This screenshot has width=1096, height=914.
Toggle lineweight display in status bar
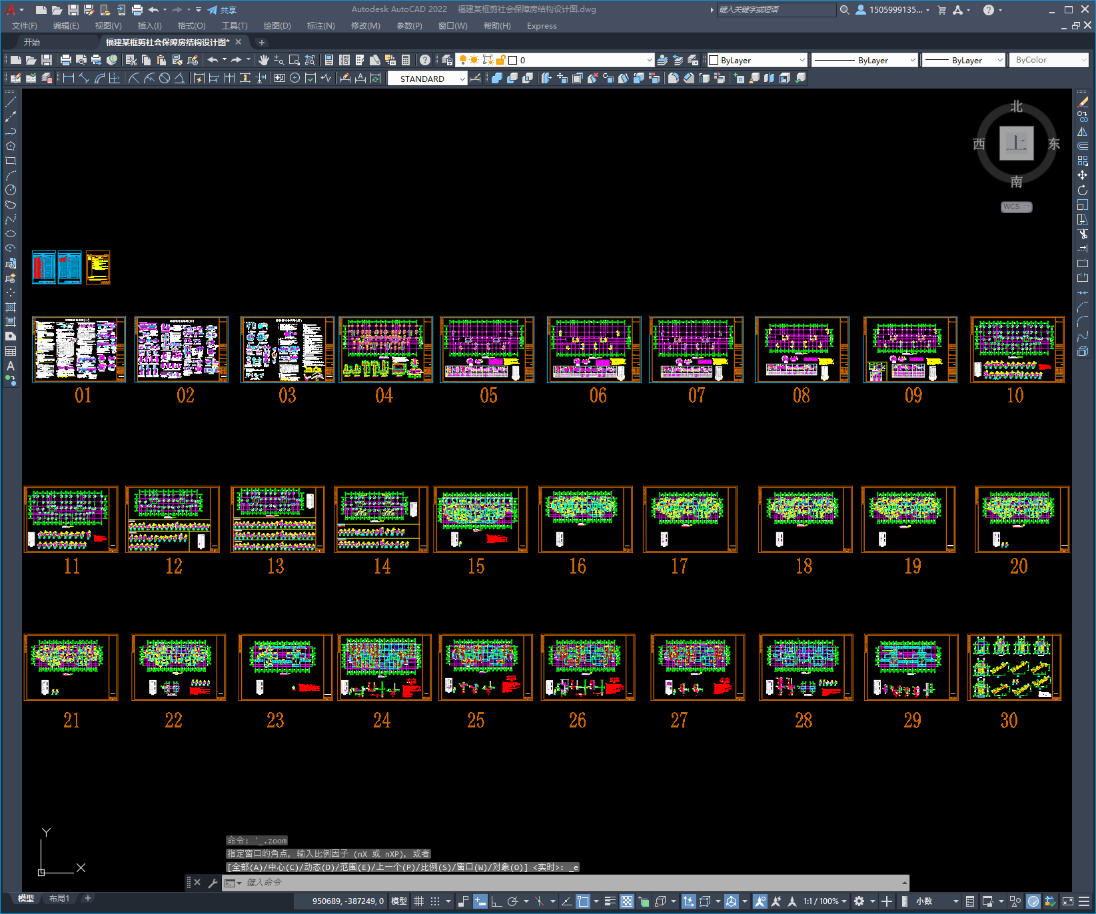[x=610, y=901]
